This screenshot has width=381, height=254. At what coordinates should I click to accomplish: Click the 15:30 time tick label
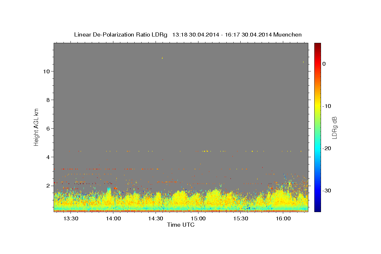[241, 218]
